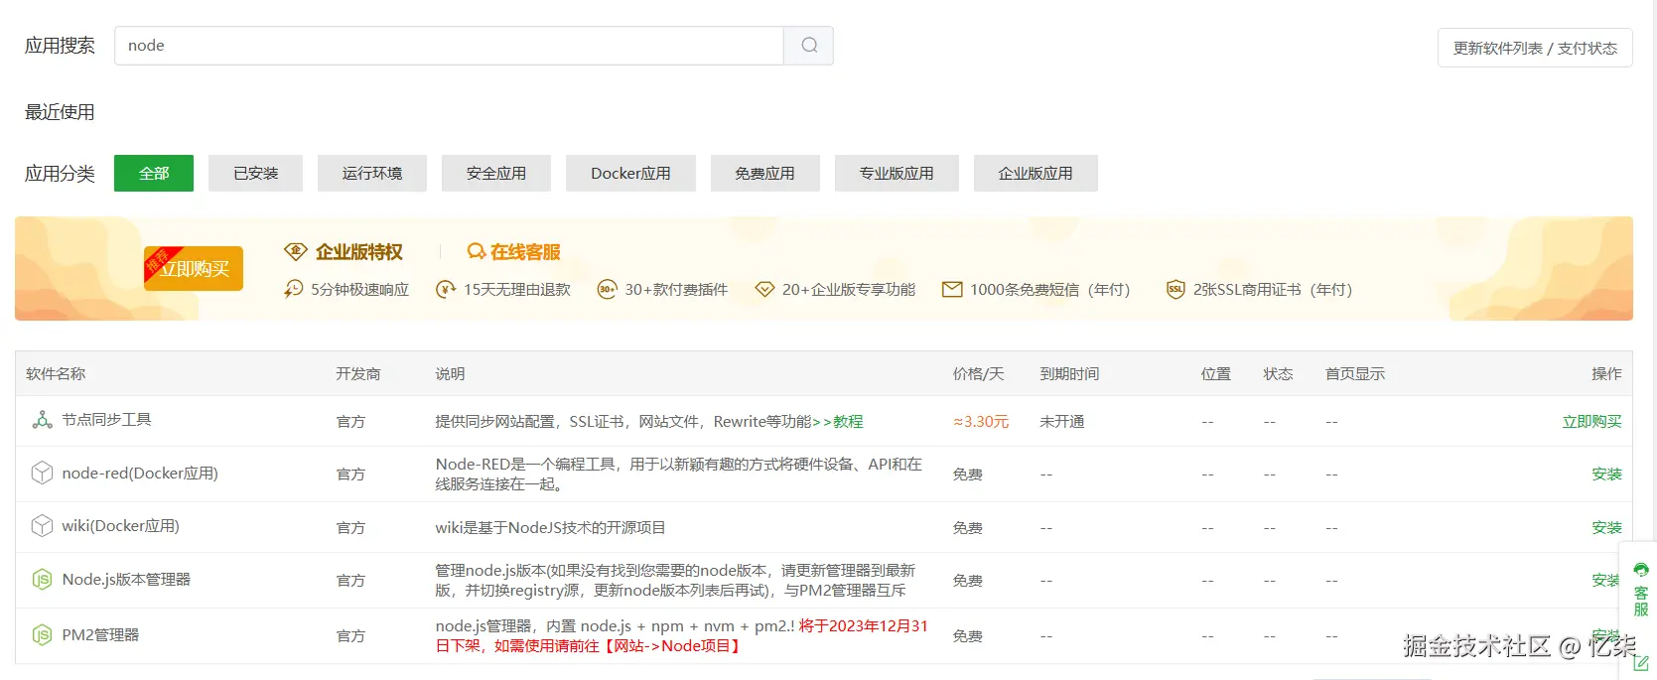Click the Node.js版本管理器 hexagon icon
This screenshot has height=680, width=1657.
pyautogui.click(x=42, y=580)
